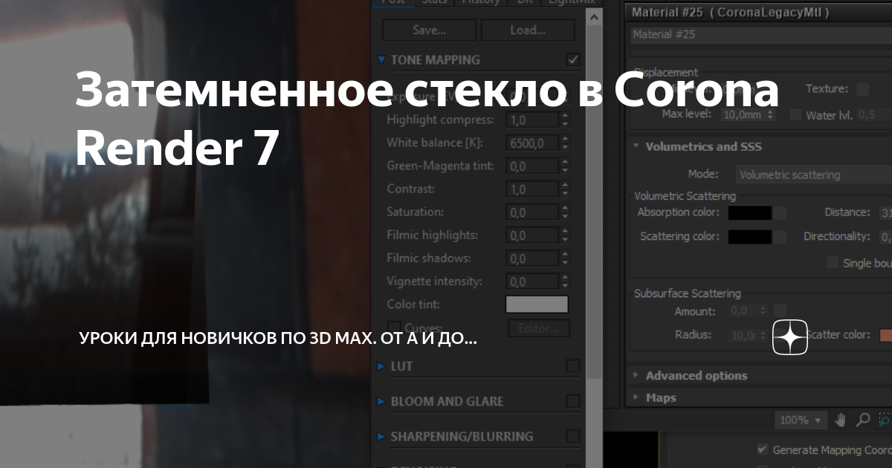Activate the Zoom magnifier tool

pos(862,420)
